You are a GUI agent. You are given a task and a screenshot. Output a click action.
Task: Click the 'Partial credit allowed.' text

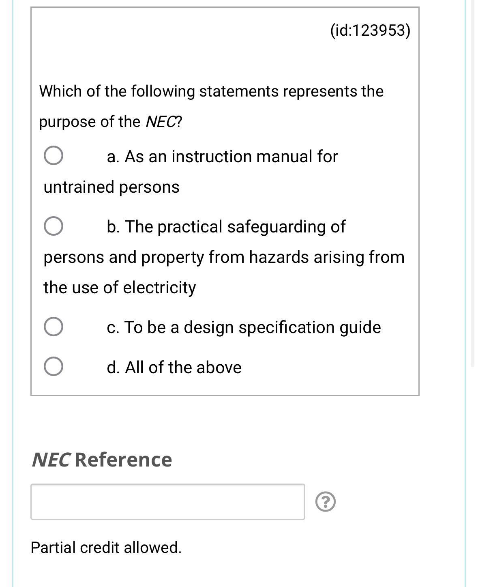point(106,547)
